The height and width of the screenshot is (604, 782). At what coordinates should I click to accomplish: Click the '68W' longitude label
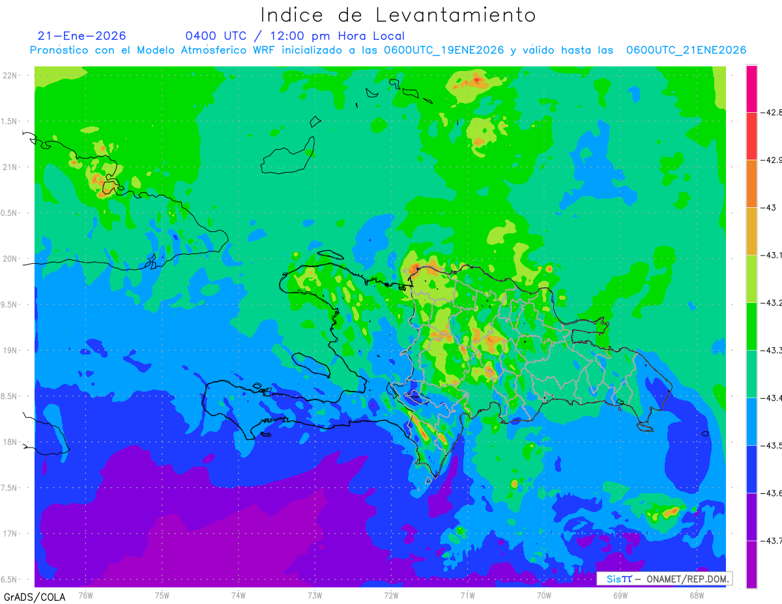[x=696, y=596]
